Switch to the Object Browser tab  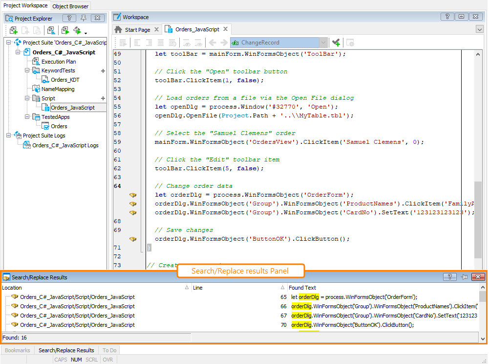(70, 6)
